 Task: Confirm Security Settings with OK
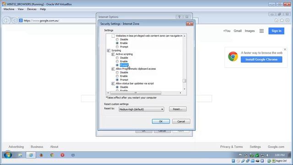(161, 121)
